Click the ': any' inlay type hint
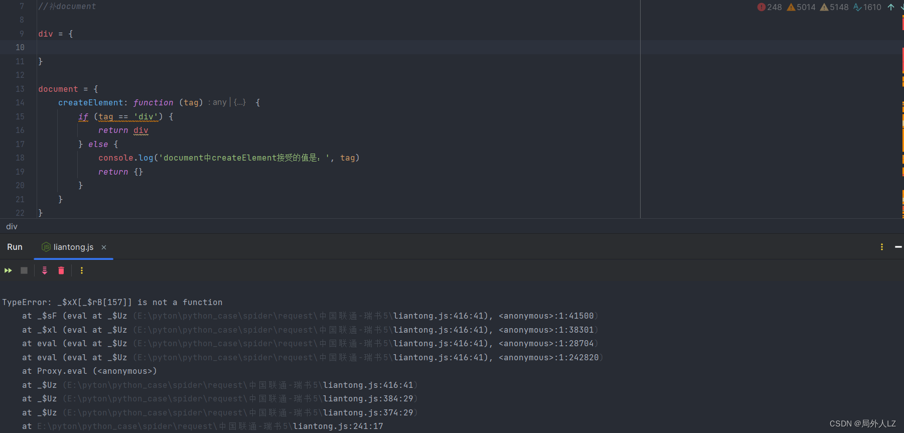 coord(218,102)
